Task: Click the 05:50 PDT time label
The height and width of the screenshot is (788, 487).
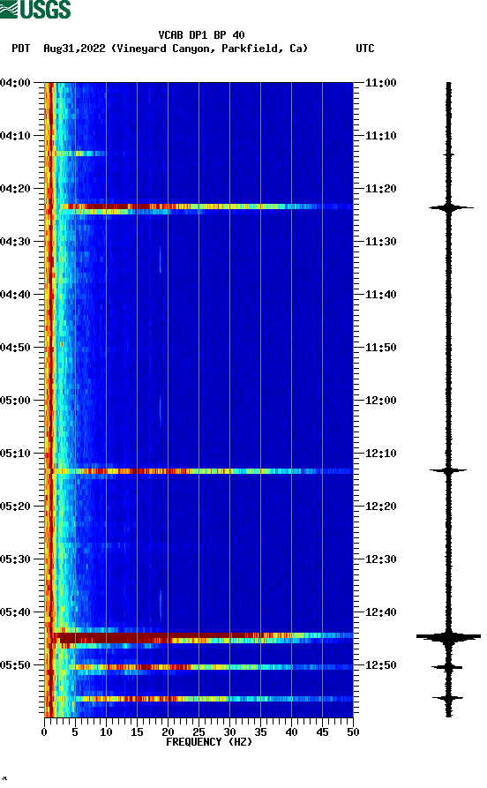Action: coord(15,664)
